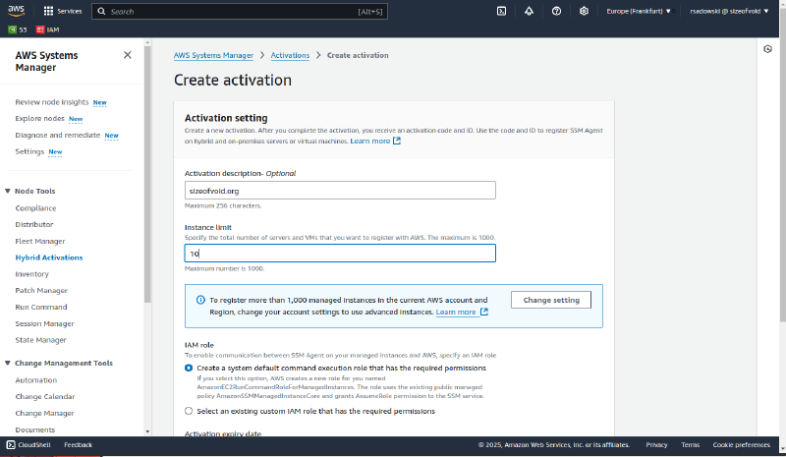Open the Europe (Frankfurt) region dropdown

(x=639, y=11)
